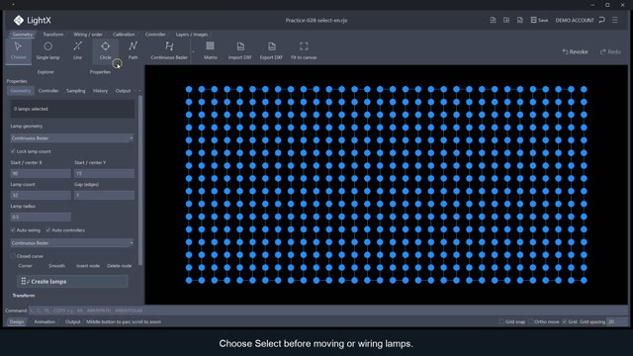This screenshot has height=356, width=633.
Task: Switch to the Properties panel tab
Action: pos(100,72)
